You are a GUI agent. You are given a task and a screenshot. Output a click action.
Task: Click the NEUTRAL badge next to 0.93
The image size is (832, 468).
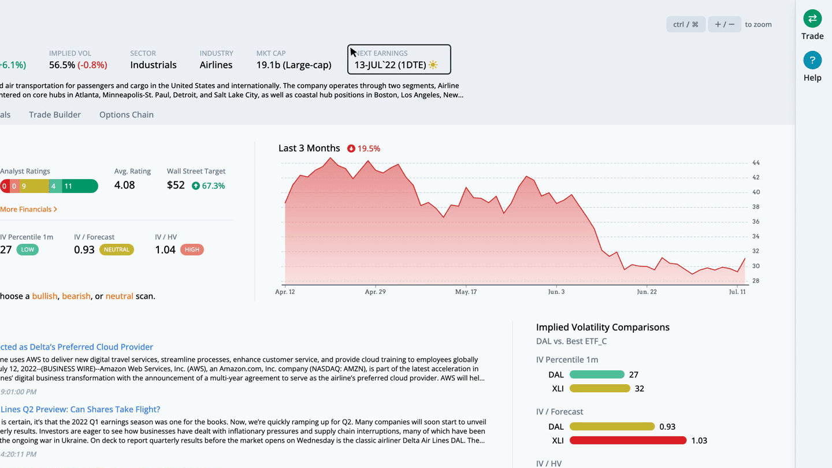(x=117, y=250)
